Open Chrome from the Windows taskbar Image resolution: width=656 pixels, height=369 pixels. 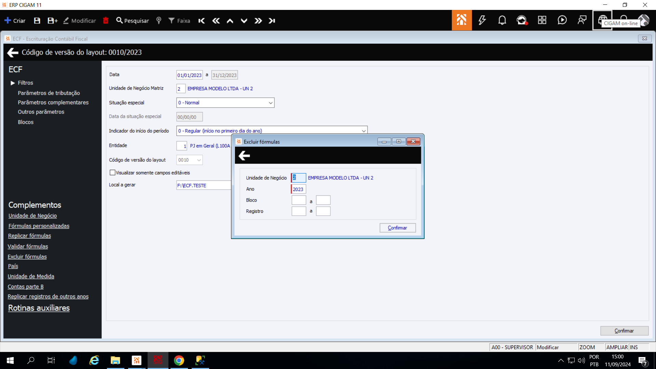179,360
